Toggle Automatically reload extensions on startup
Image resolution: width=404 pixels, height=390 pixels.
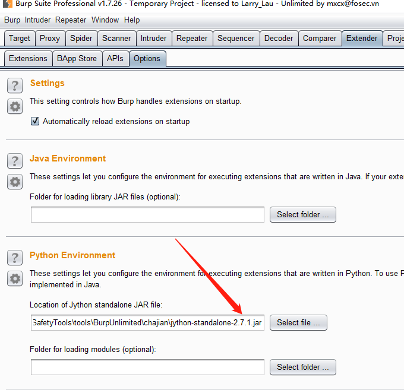tap(36, 122)
